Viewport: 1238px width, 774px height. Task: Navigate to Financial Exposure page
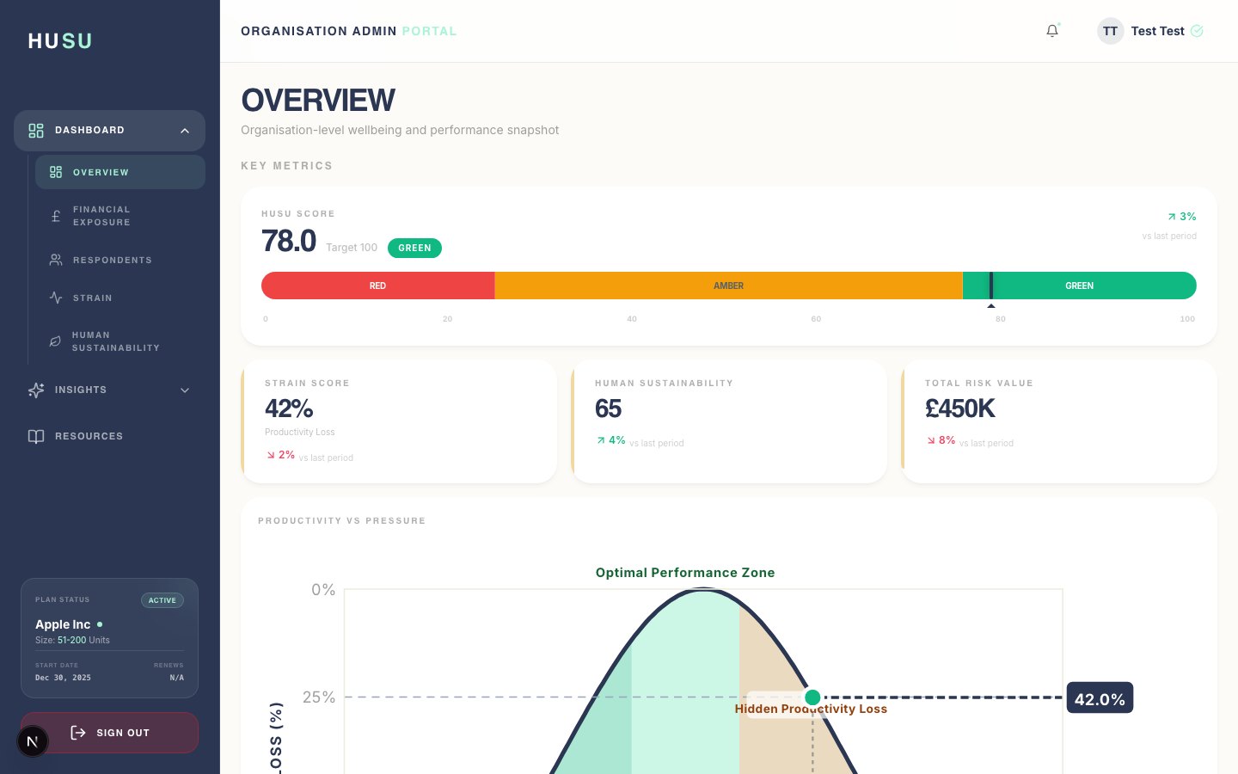(101, 215)
